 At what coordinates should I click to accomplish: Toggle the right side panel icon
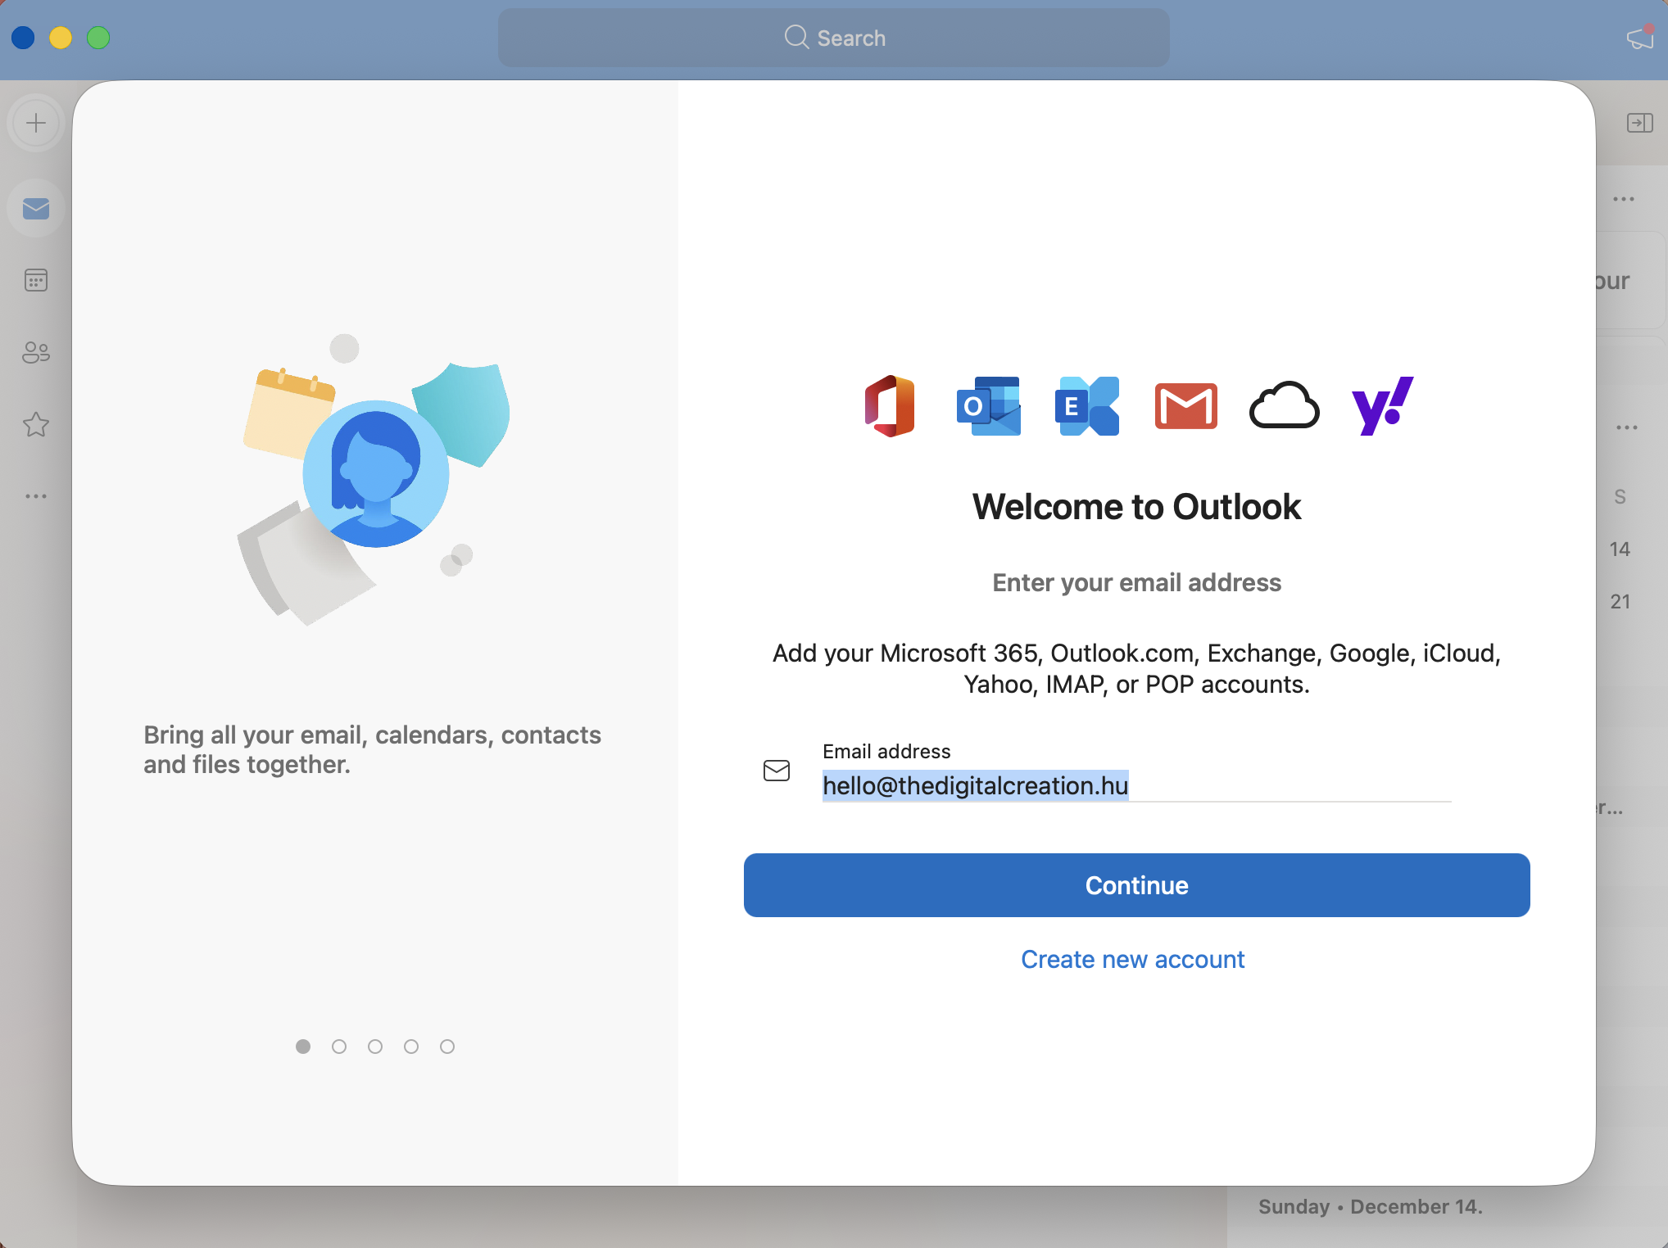1639,124
